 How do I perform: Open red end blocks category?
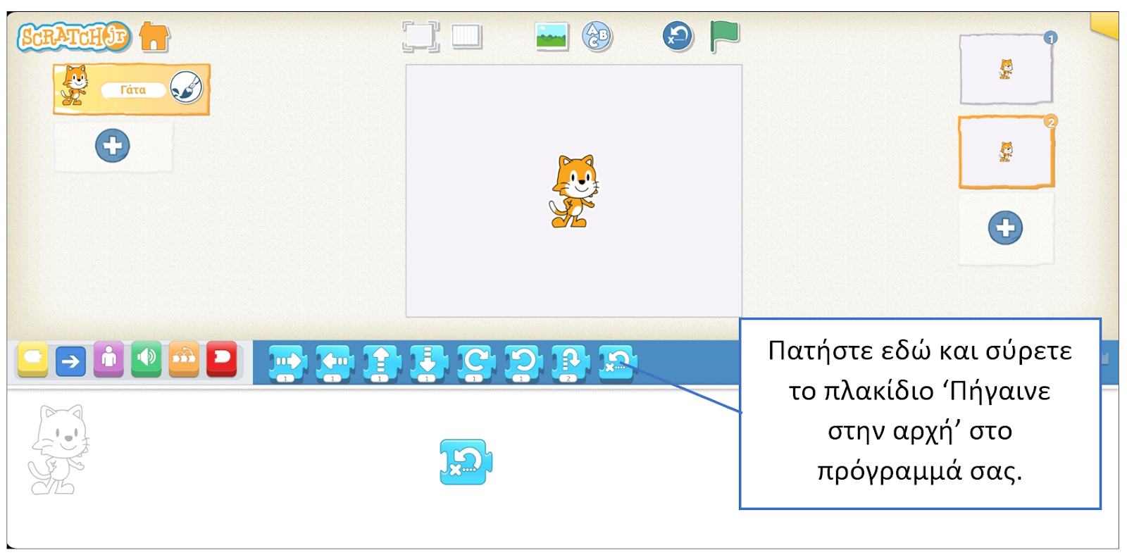[x=222, y=359]
